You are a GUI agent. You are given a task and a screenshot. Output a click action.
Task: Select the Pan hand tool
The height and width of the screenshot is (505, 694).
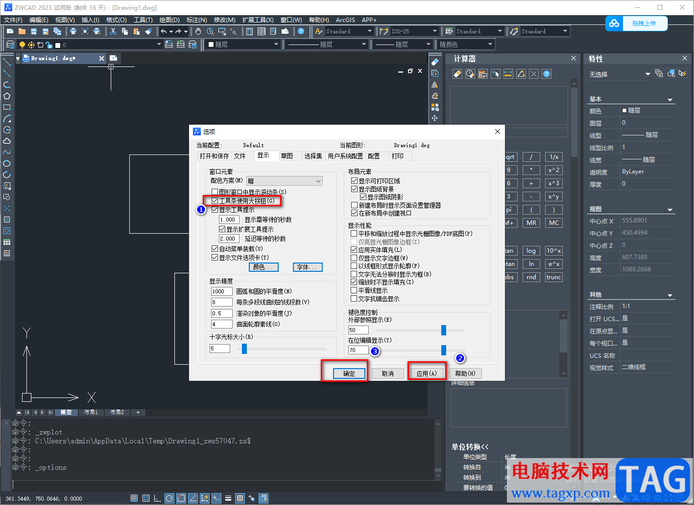(x=198, y=31)
